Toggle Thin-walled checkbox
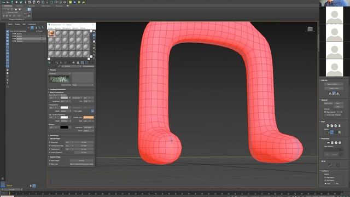 tap(73, 111)
